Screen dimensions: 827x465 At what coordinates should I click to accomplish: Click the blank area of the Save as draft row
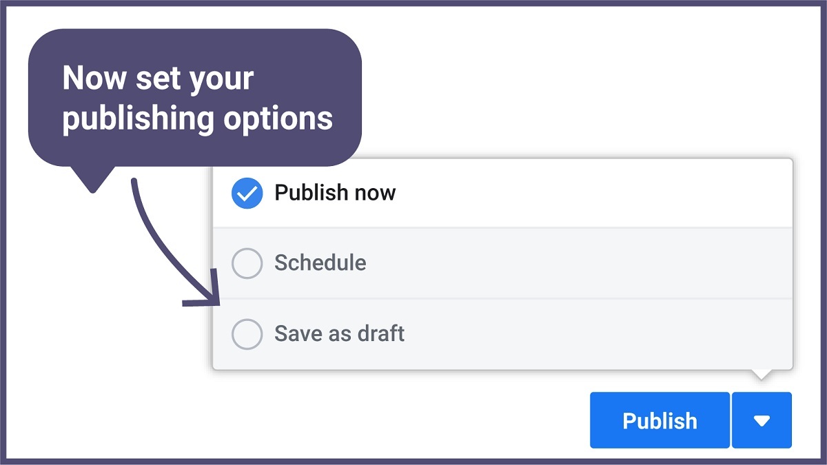click(x=593, y=334)
